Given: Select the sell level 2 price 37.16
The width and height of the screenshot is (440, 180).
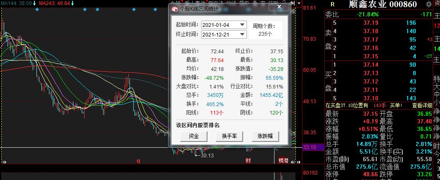Looking at the screenshot, I should pos(371,48).
